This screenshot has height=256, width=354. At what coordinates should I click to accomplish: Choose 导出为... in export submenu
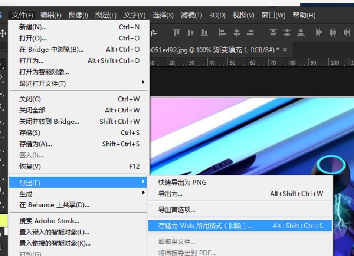click(x=240, y=194)
